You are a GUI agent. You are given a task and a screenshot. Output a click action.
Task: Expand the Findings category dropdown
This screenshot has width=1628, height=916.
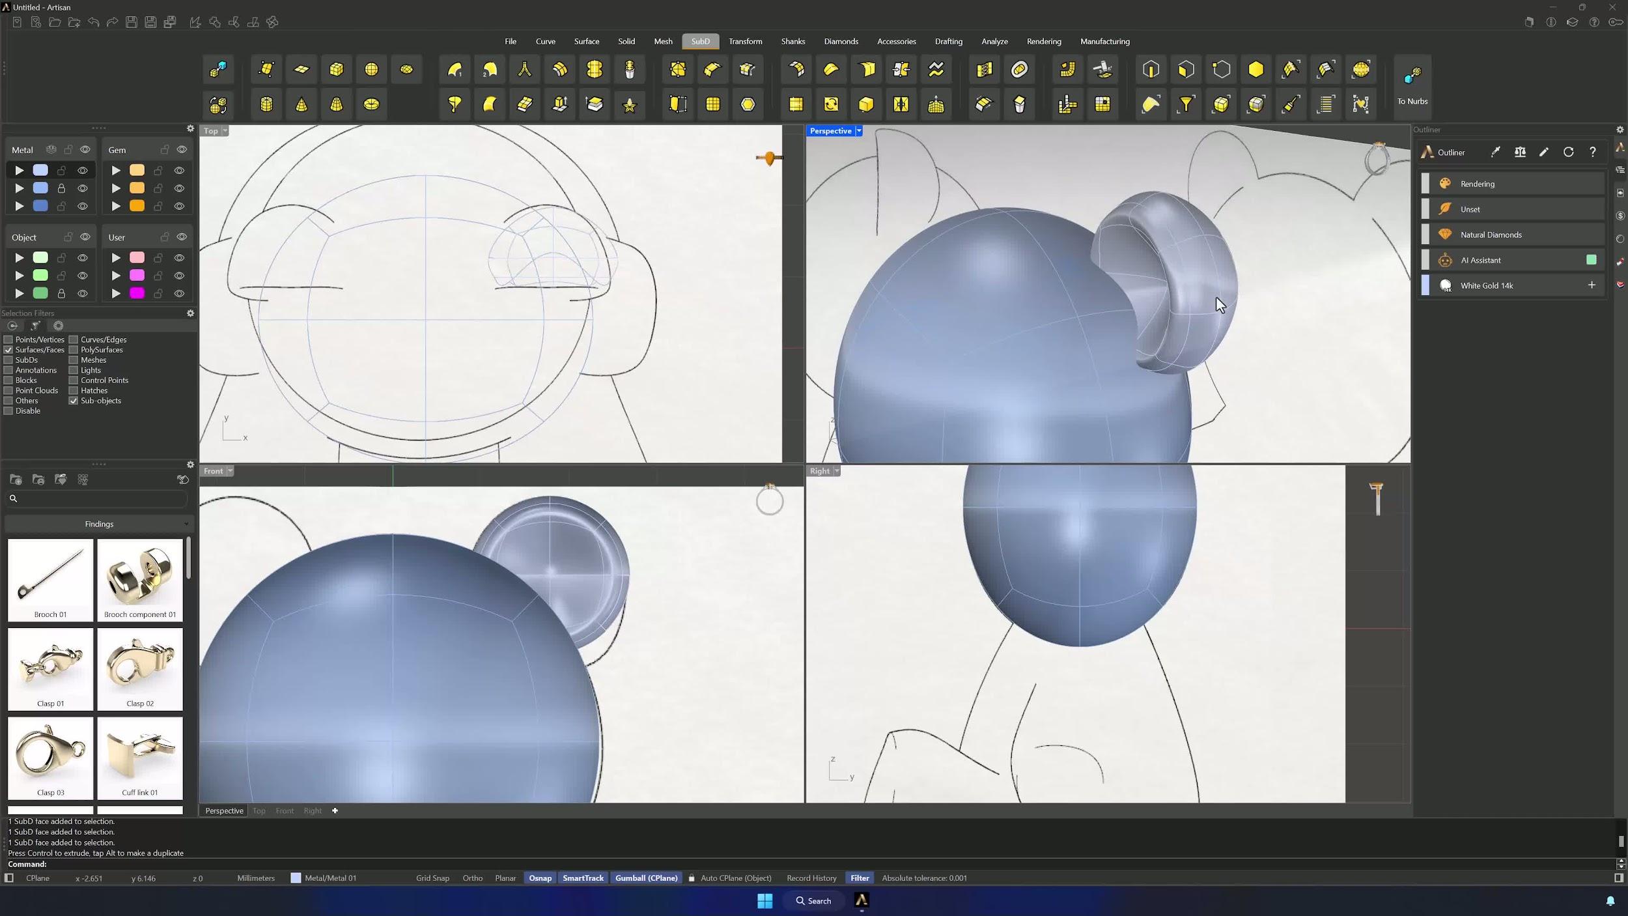coord(99,524)
